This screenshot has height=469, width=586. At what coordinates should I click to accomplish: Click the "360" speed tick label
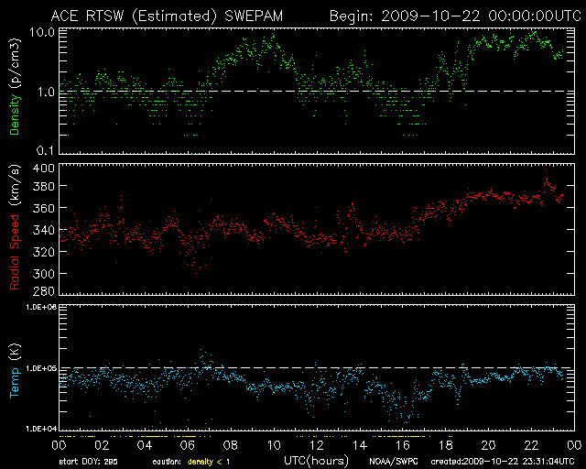(x=43, y=208)
